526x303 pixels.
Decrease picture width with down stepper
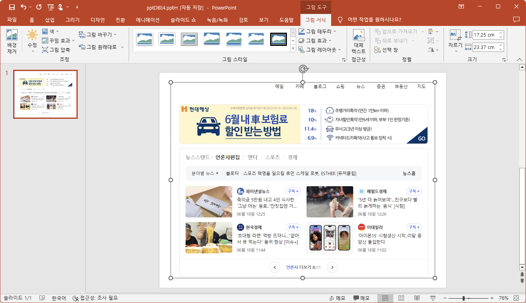(501, 49)
